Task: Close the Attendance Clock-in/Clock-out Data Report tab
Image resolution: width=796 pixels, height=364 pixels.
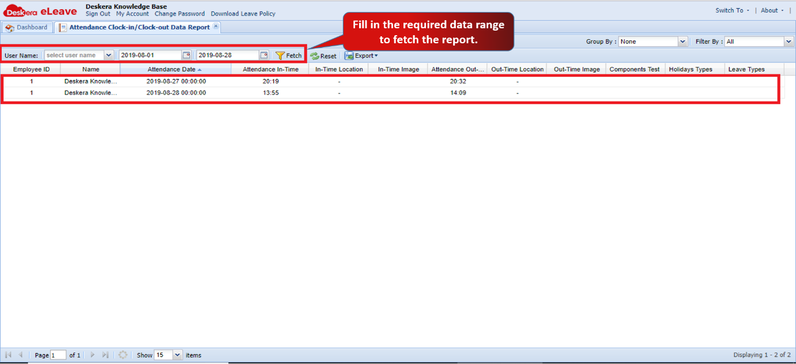Action: (216, 27)
